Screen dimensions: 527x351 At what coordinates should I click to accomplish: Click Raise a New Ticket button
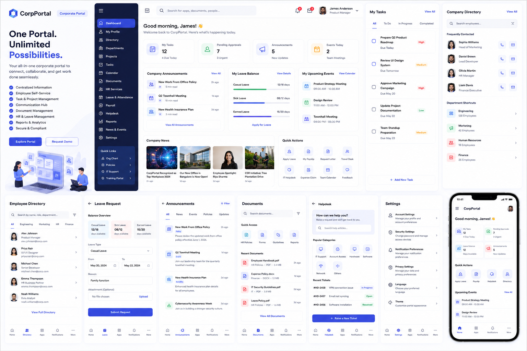[x=343, y=318]
